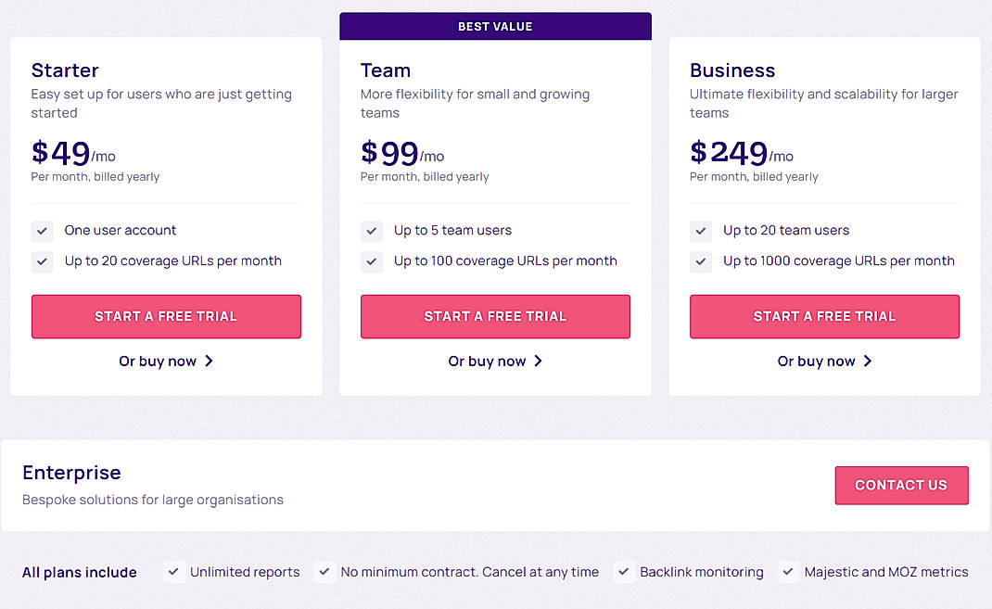Click the checkmark beside Backlink monitoring

(x=623, y=572)
